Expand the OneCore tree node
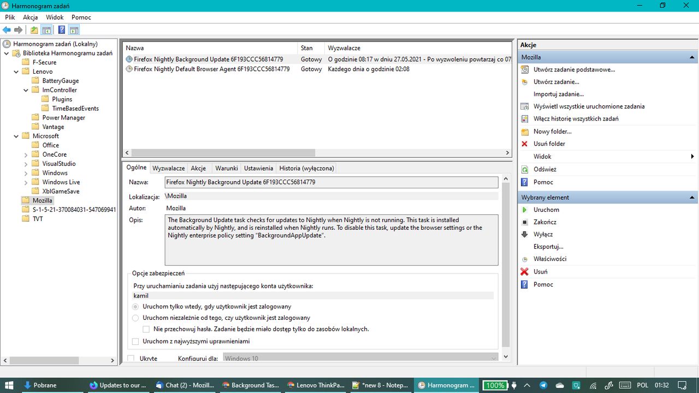 pyautogui.click(x=26, y=154)
